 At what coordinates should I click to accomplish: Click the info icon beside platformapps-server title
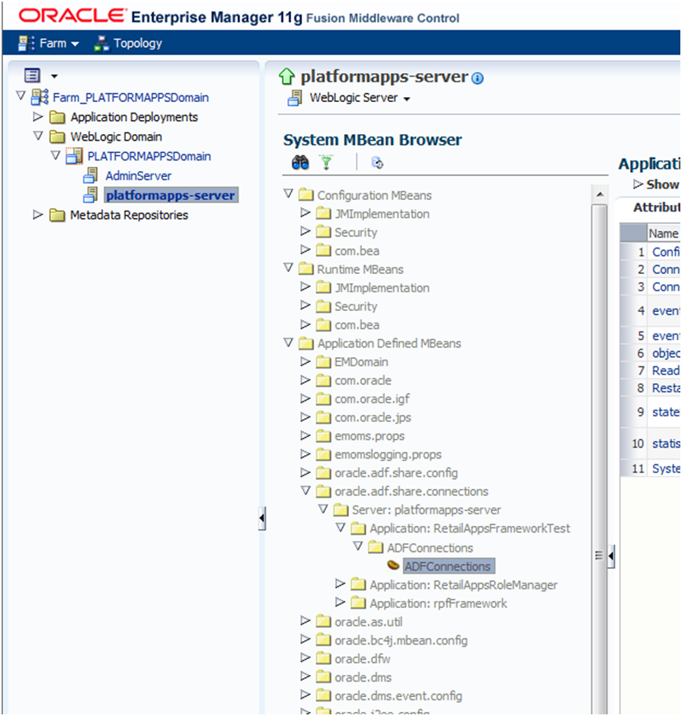(477, 78)
